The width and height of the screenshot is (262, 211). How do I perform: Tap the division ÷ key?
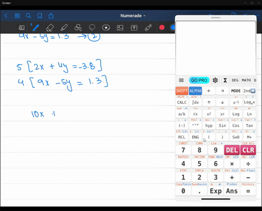pyautogui.click(x=248, y=164)
